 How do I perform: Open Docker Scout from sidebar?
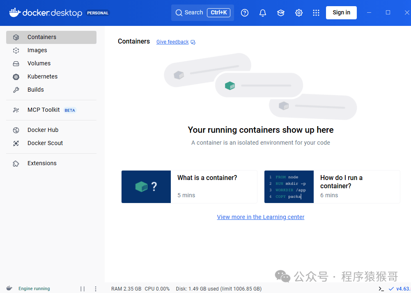coord(45,143)
